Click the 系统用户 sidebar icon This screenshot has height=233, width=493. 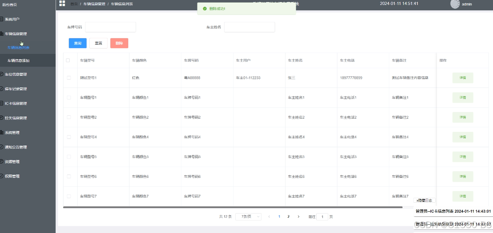2,19
